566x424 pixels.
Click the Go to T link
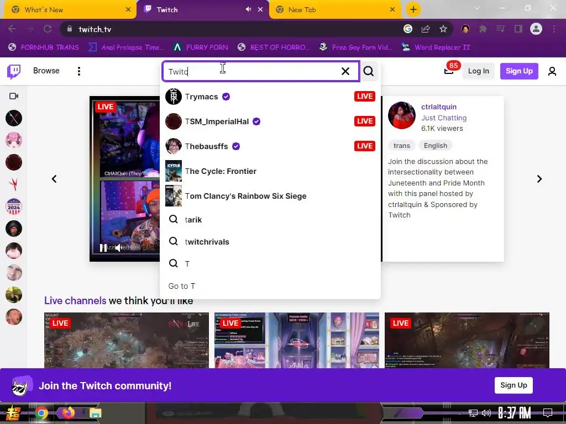[181, 286]
